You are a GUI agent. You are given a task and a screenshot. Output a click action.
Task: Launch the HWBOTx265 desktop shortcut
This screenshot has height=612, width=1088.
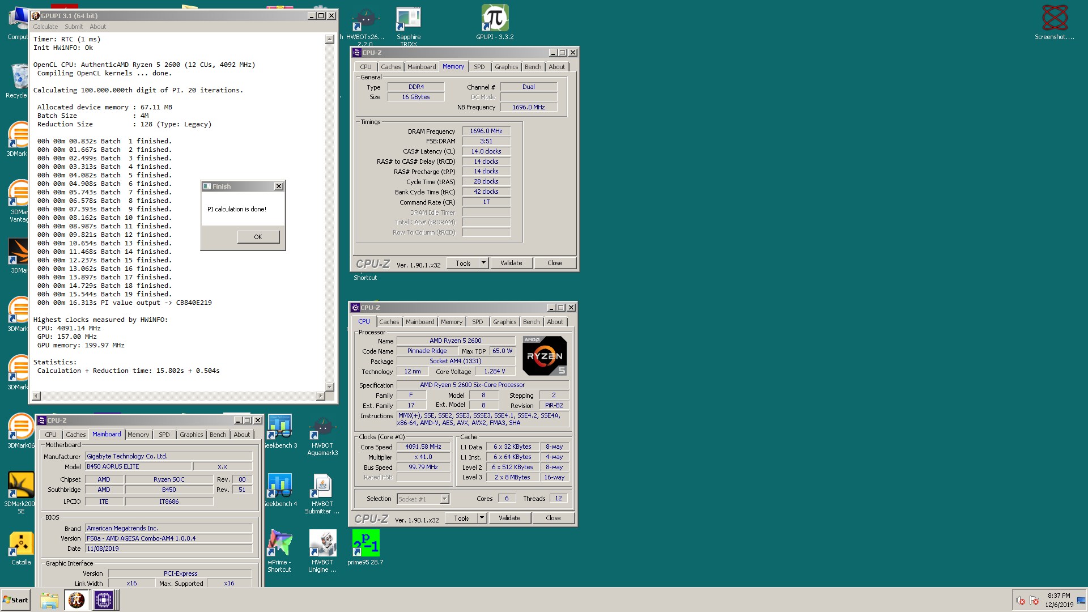click(x=365, y=25)
